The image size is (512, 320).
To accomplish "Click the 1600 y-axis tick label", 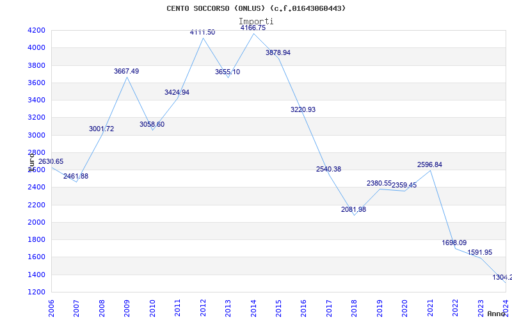I will pyautogui.click(x=36, y=257).
